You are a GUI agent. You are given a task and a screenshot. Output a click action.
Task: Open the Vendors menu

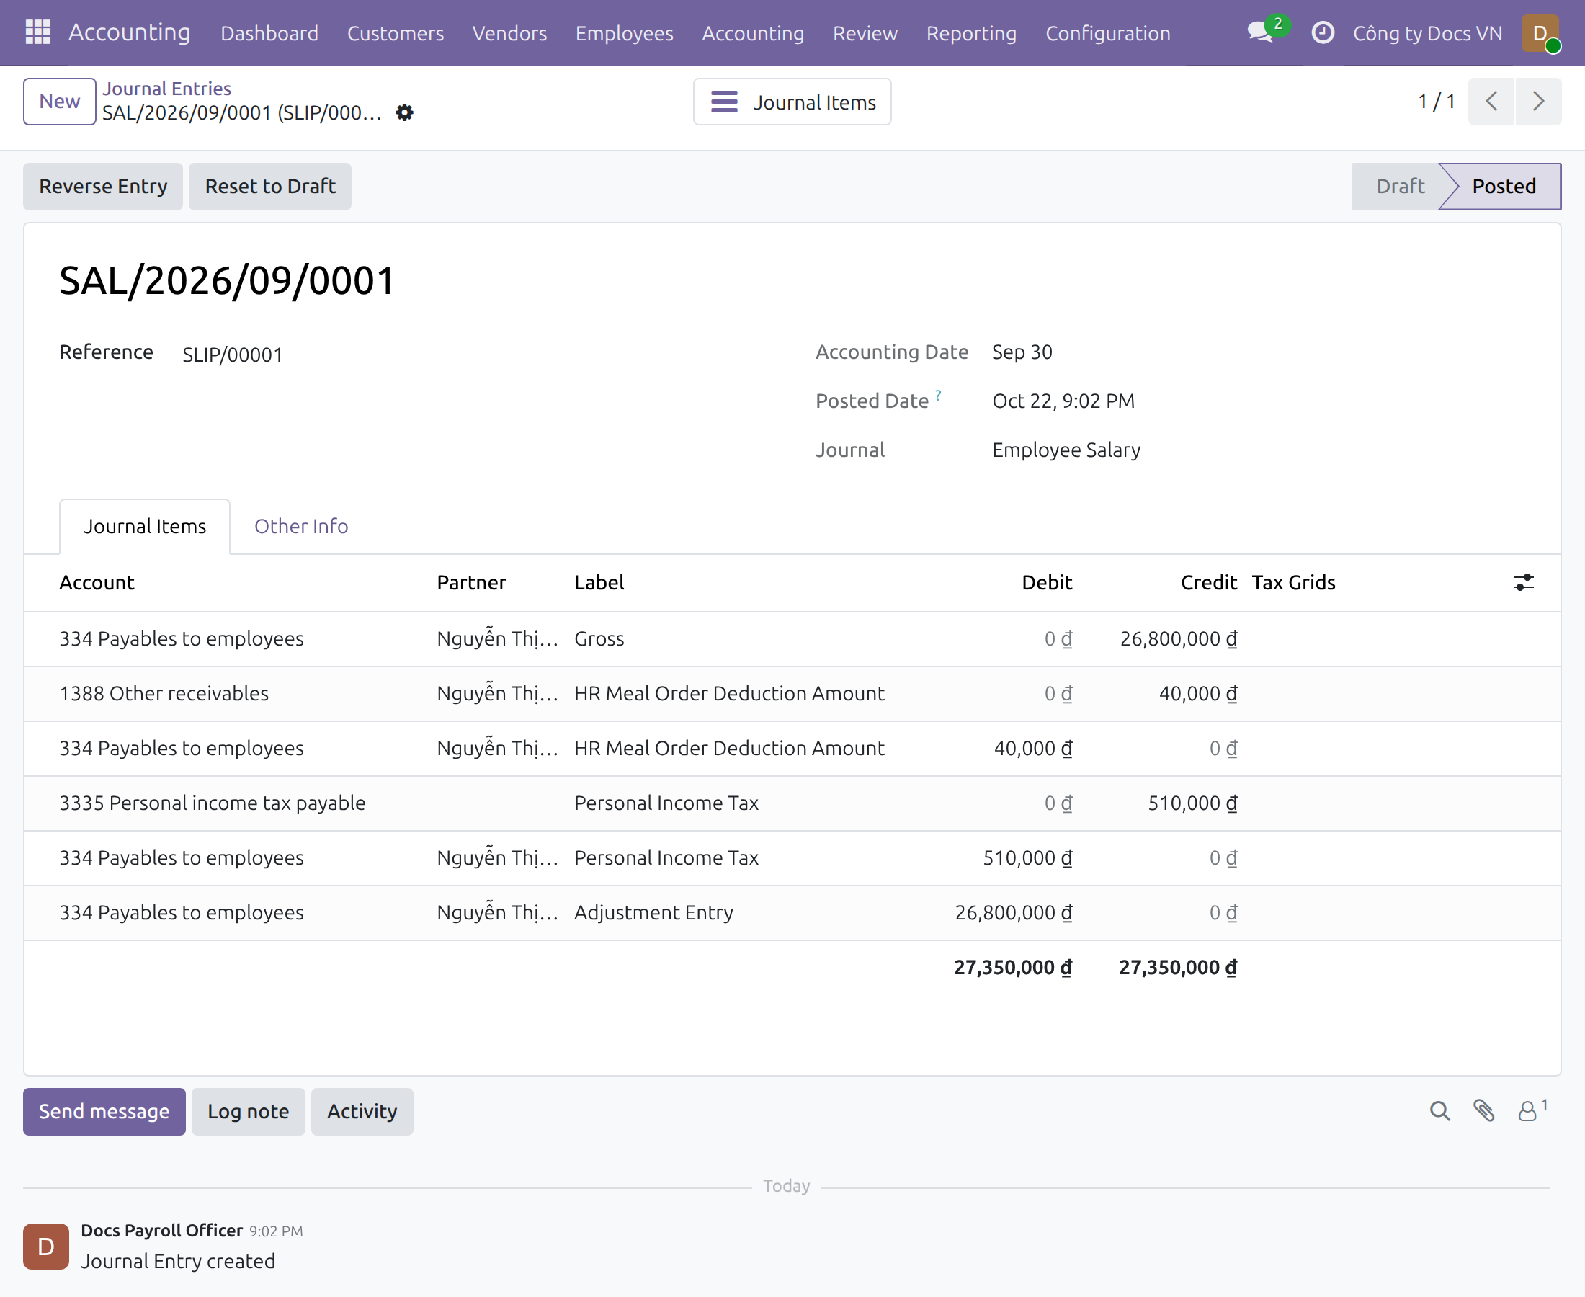pos(509,33)
